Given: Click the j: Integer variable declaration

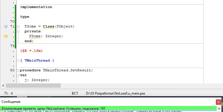Looking at the screenshot, I should click(x=37, y=80).
